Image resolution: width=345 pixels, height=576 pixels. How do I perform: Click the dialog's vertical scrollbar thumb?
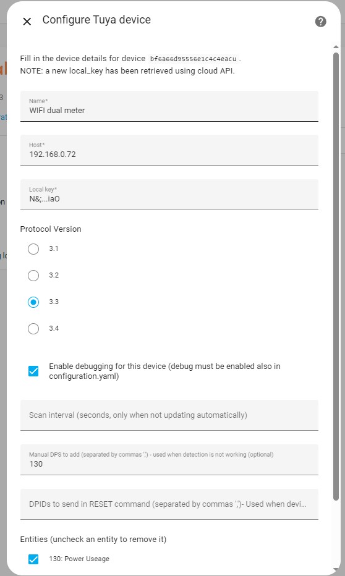click(336, 276)
